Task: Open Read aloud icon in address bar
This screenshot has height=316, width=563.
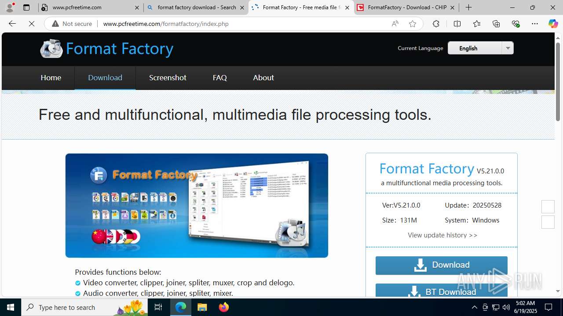Action: [395, 24]
